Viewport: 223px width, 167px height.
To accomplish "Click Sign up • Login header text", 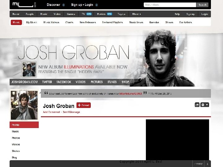I will pos(82,5).
